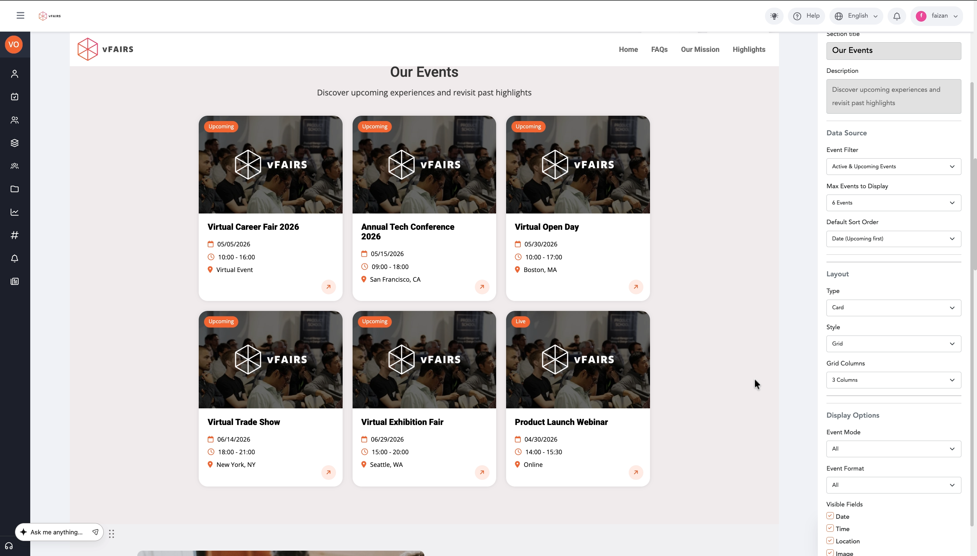Open the layout Type dropdown
977x556 pixels.
point(894,307)
